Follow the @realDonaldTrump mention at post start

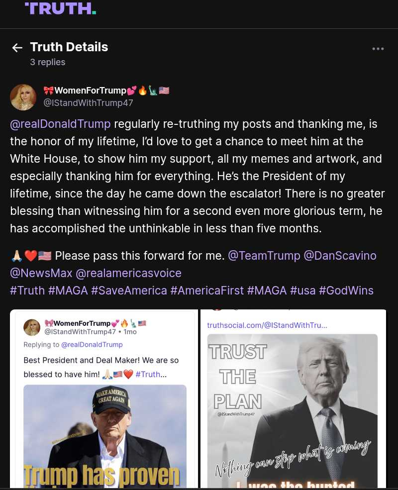pos(60,124)
